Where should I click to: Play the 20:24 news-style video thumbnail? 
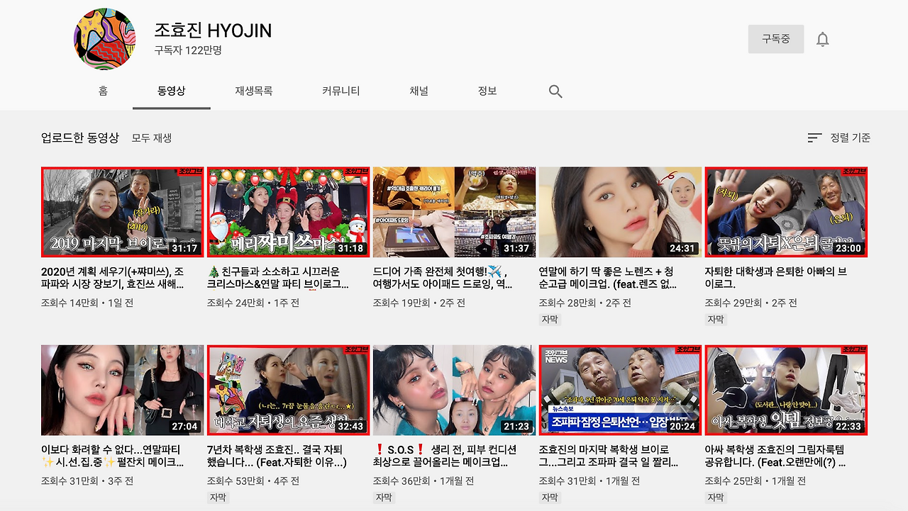click(x=620, y=390)
